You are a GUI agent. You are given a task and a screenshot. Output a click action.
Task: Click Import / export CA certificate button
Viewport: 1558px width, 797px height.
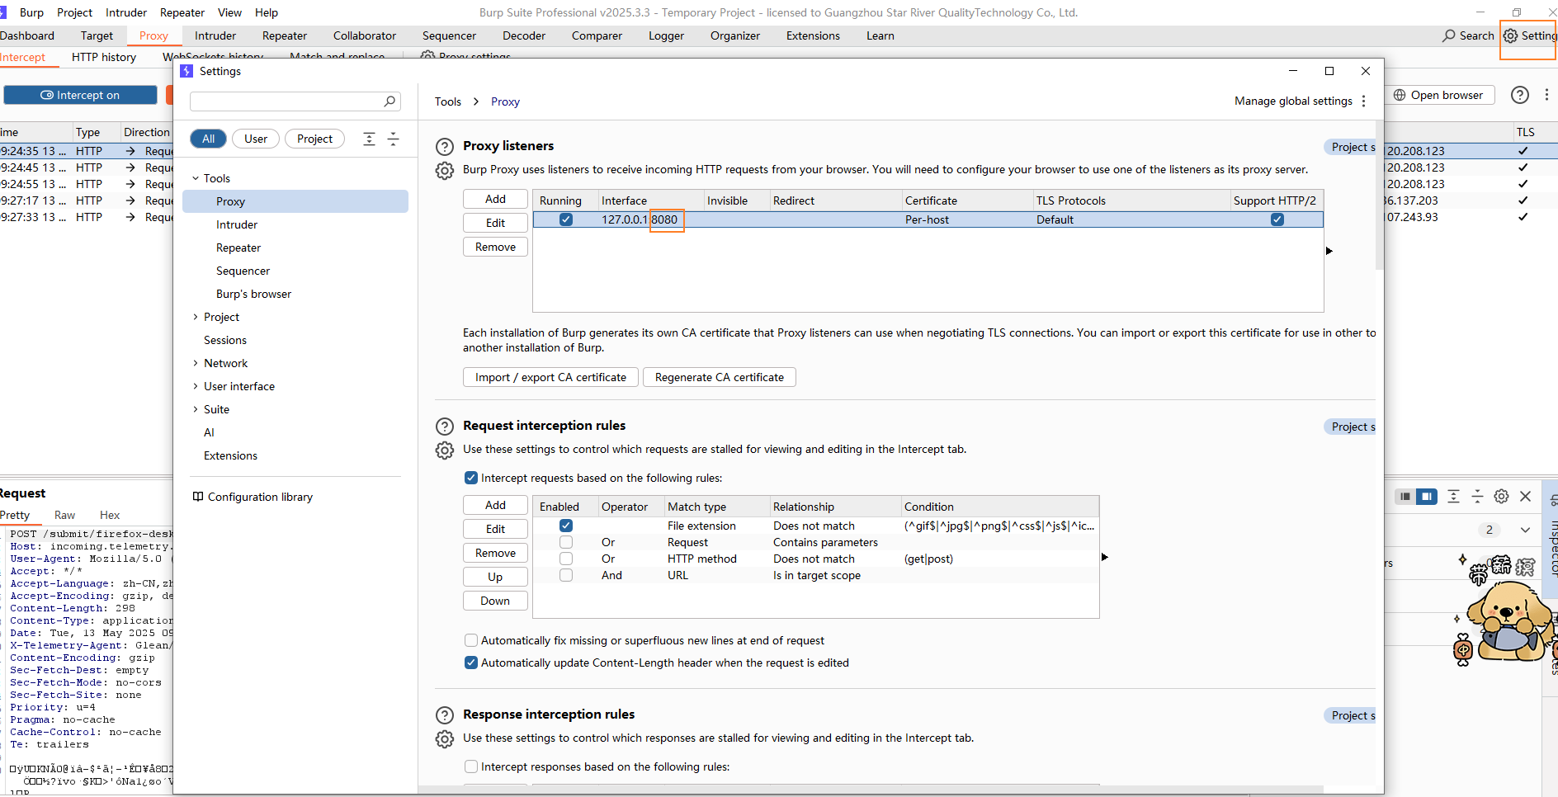click(x=550, y=377)
